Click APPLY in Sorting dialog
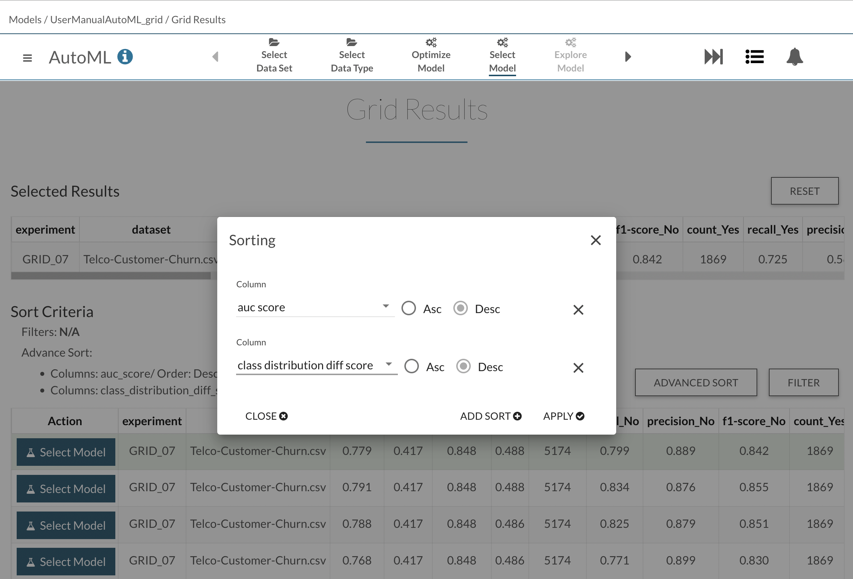Image resolution: width=853 pixels, height=579 pixels. tap(563, 416)
